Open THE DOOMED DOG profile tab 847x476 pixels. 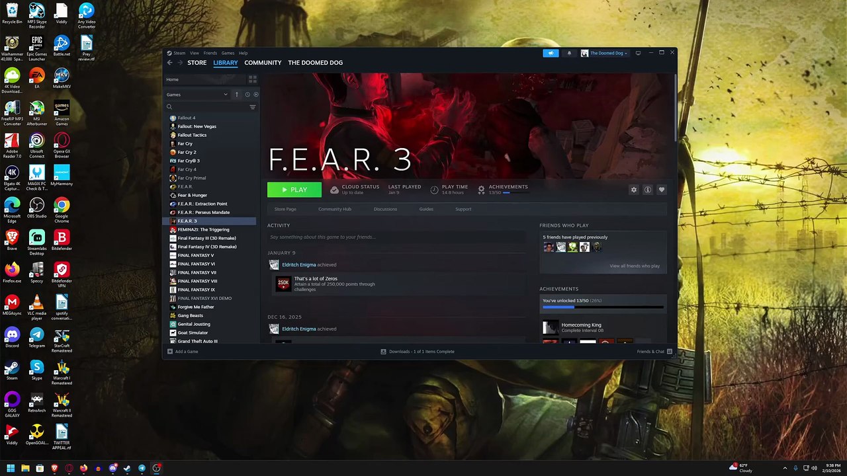(315, 63)
